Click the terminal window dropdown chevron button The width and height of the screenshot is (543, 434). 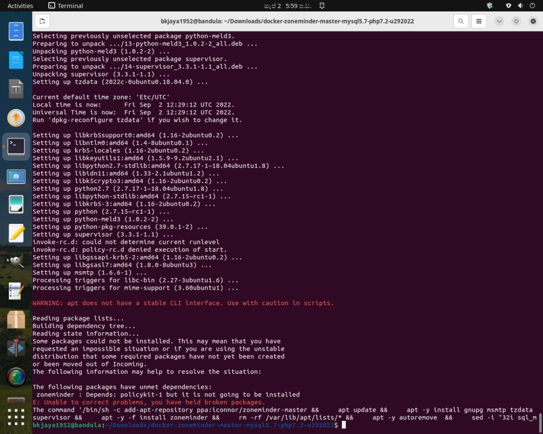[499, 21]
